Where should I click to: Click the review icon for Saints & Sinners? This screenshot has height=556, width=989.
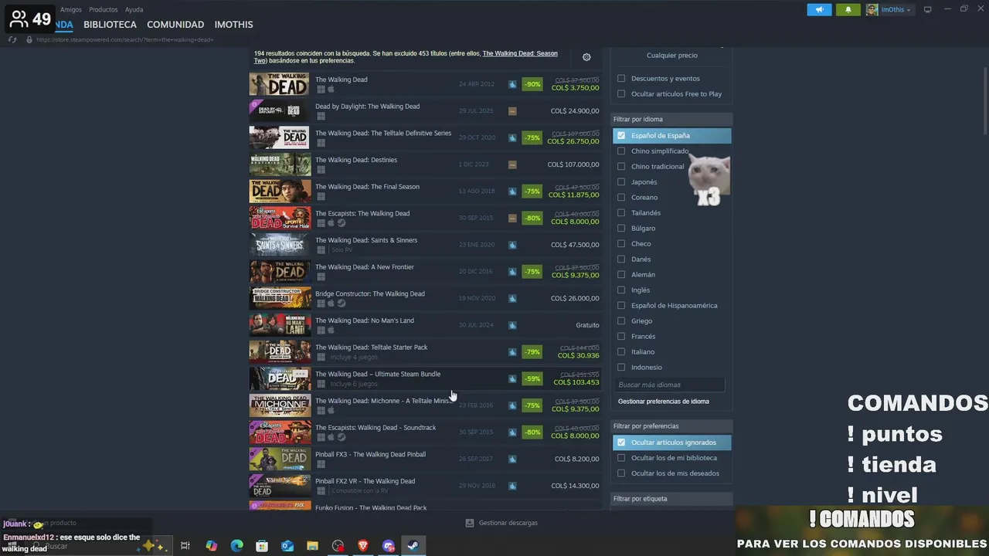pyautogui.click(x=512, y=245)
